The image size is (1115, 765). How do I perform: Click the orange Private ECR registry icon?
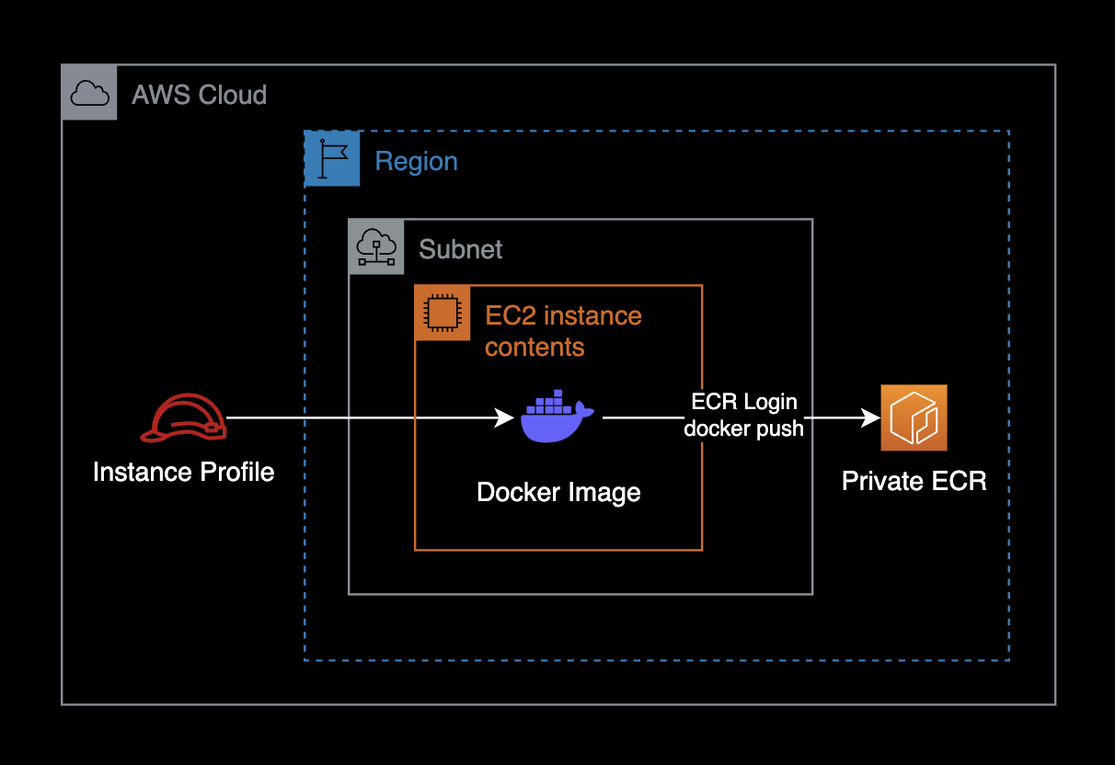tap(914, 417)
